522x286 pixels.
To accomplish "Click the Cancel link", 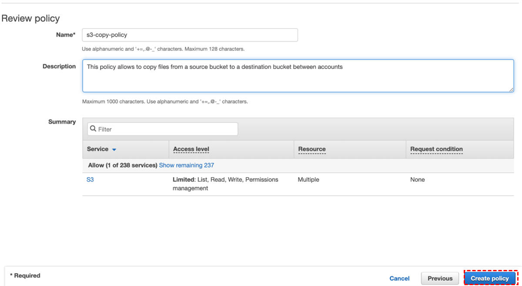I will click(399, 279).
